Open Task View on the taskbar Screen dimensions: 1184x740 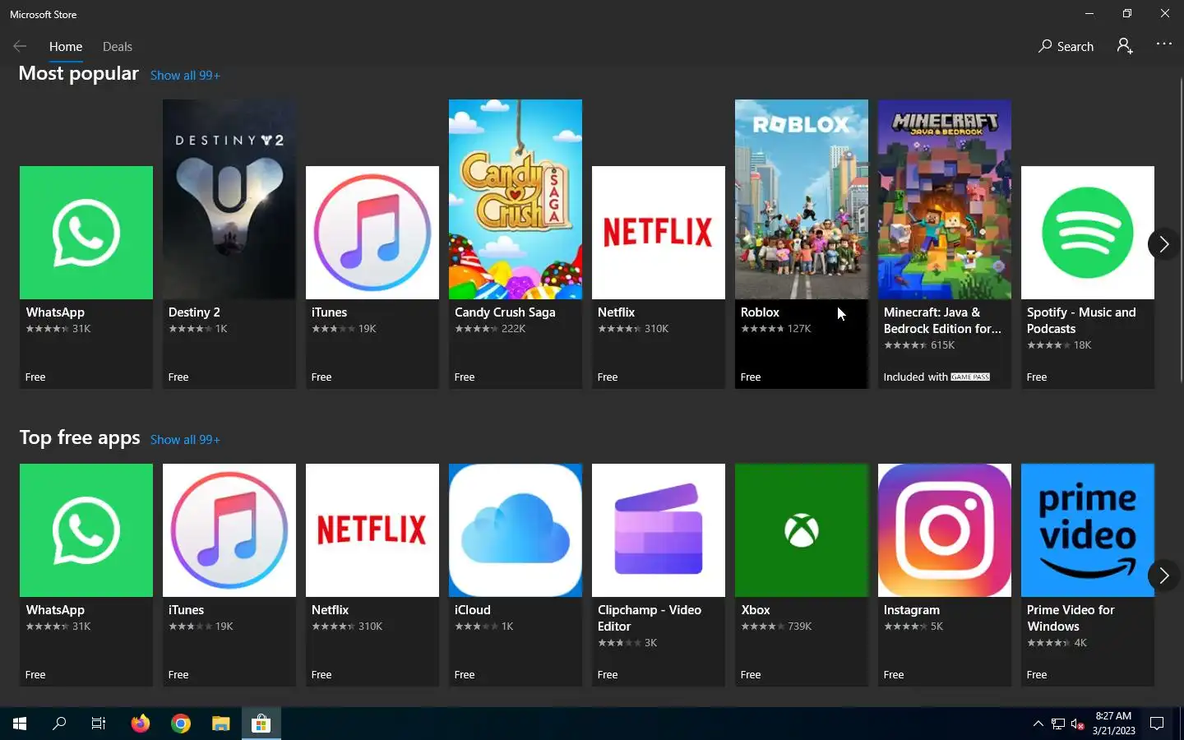99,724
